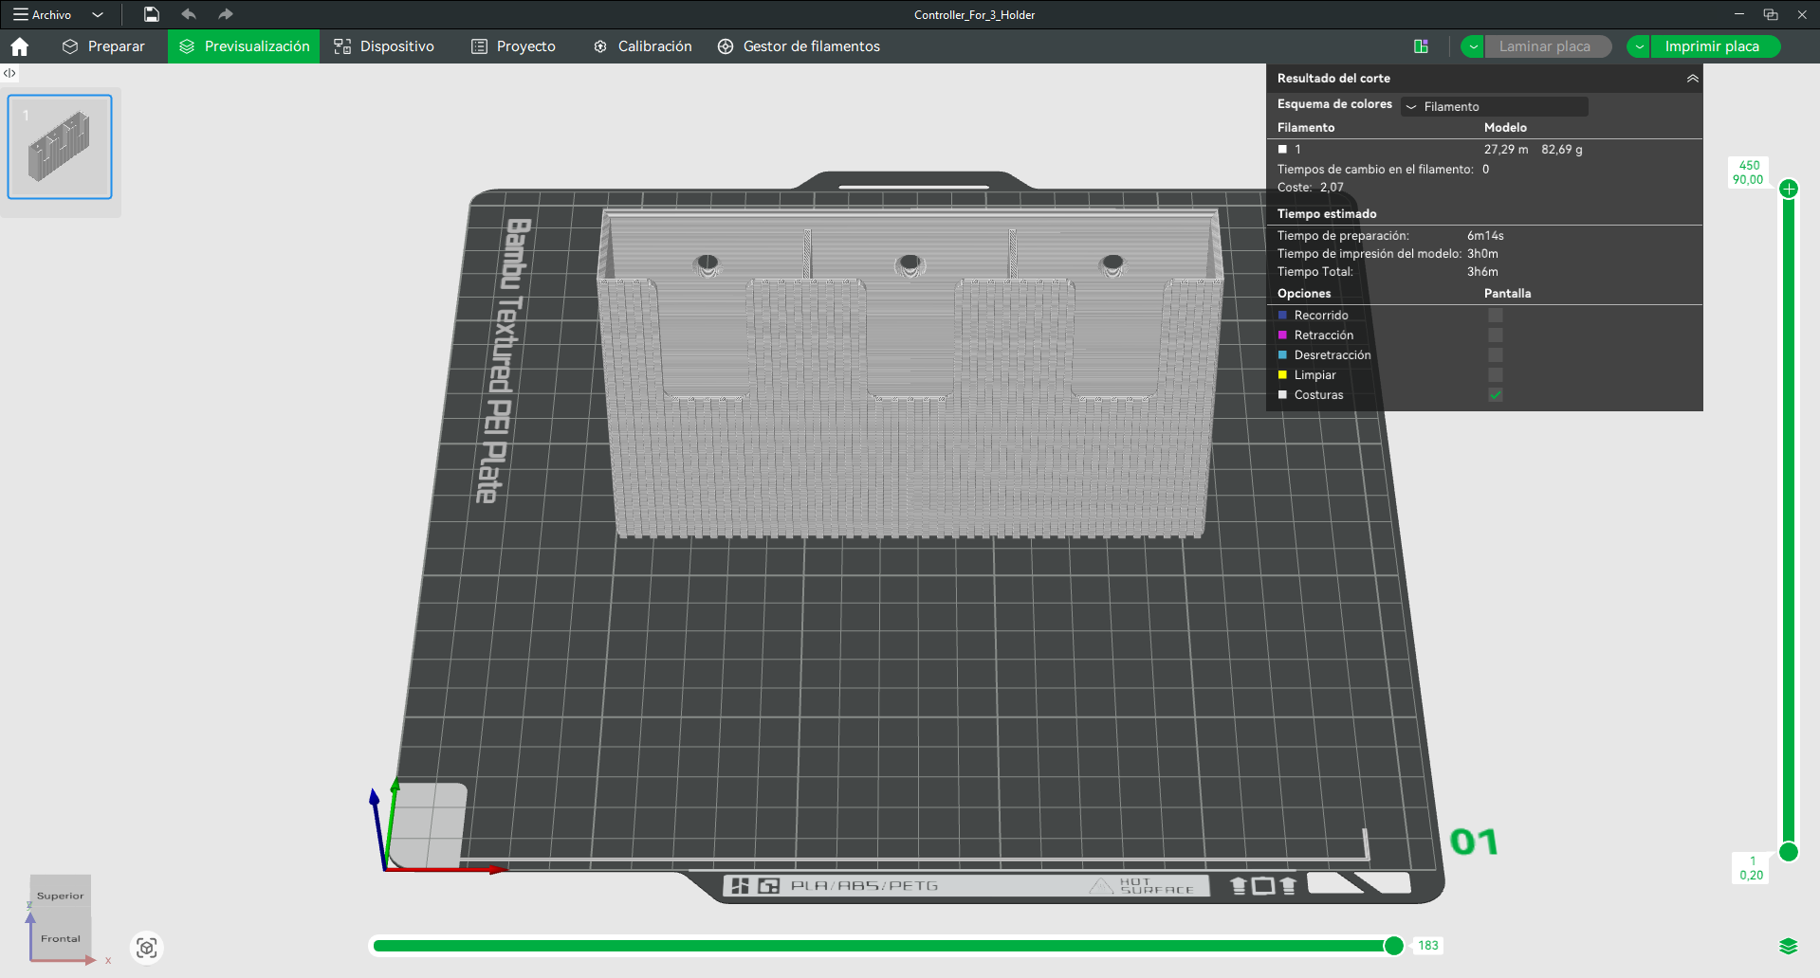Click the horizontal move slider handle

1393,946
